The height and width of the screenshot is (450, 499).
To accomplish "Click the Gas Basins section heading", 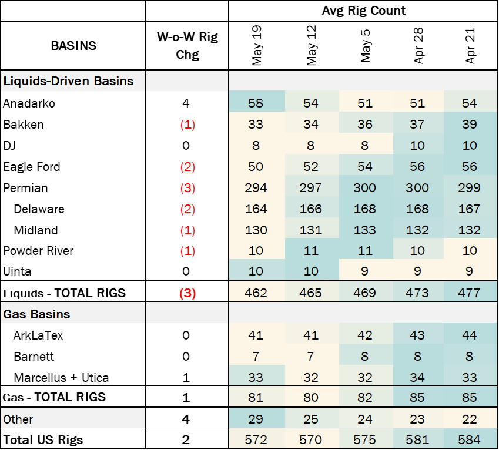I will click(x=36, y=314).
